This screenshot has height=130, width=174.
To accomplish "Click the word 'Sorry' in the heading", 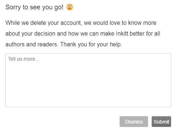I will coord(13,7).
